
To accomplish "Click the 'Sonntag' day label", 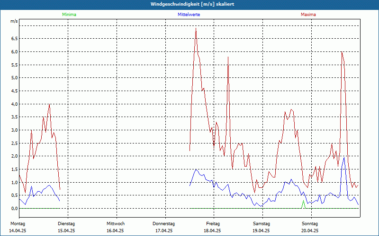I will [310, 224].
